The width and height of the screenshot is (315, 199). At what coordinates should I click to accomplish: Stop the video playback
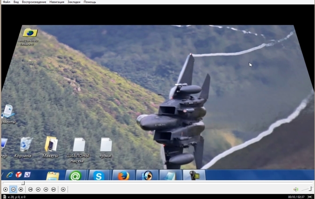(x=21, y=190)
